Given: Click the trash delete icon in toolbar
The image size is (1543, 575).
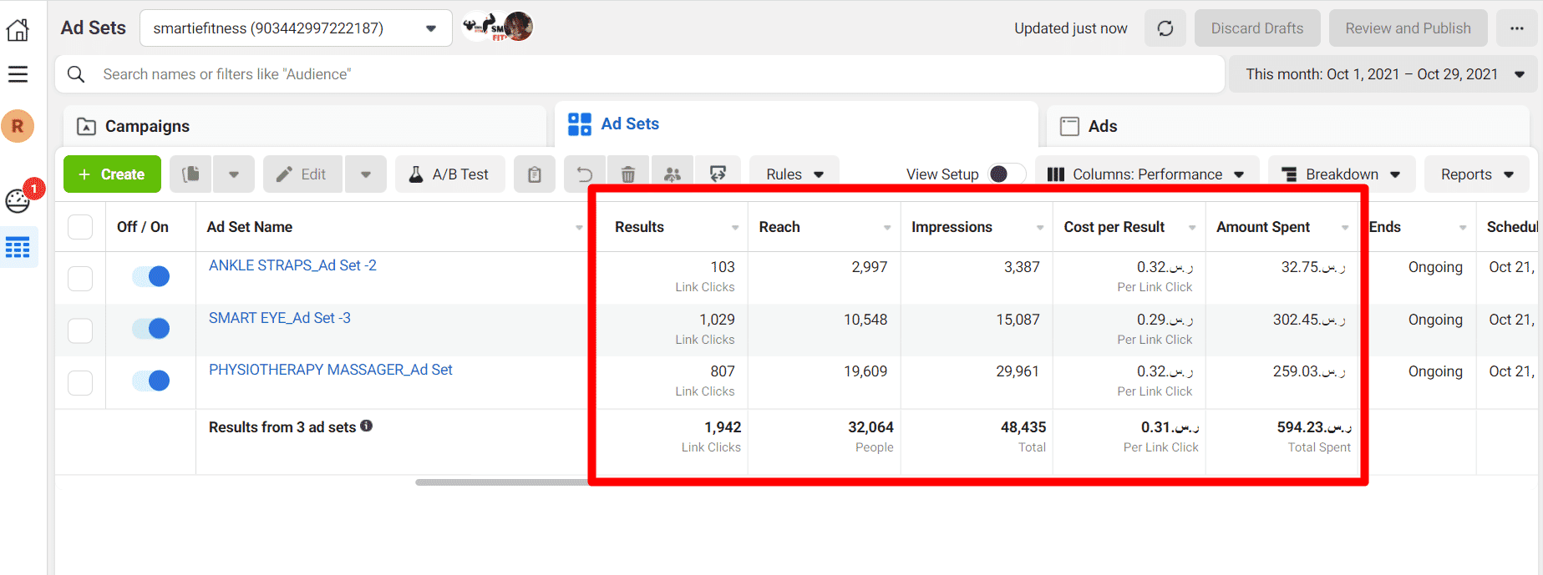Looking at the screenshot, I should tap(628, 174).
